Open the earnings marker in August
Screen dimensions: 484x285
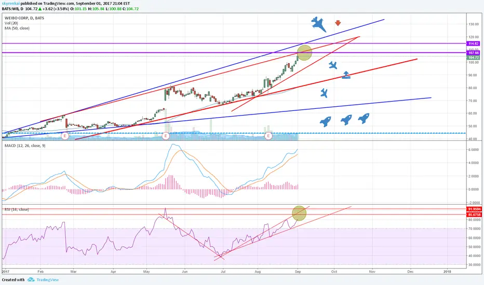(268, 136)
